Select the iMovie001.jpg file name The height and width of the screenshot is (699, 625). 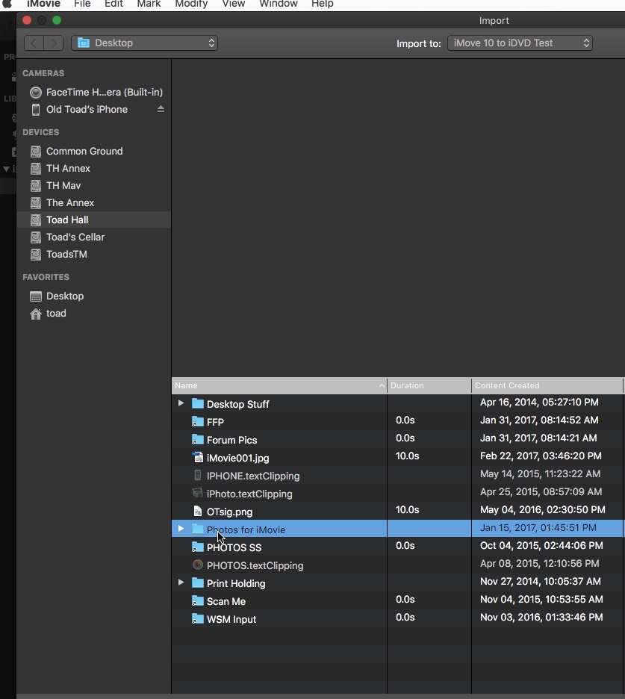[x=237, y=458]
